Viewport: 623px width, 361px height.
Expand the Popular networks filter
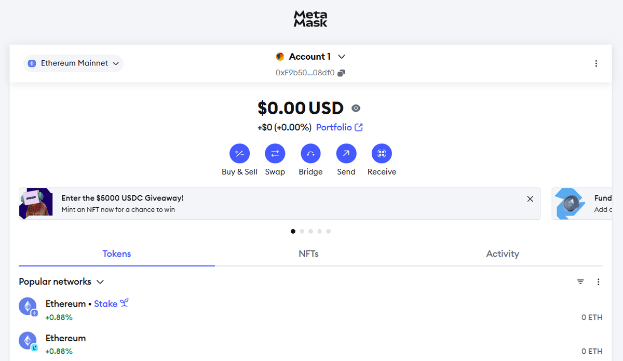[61, 282]
